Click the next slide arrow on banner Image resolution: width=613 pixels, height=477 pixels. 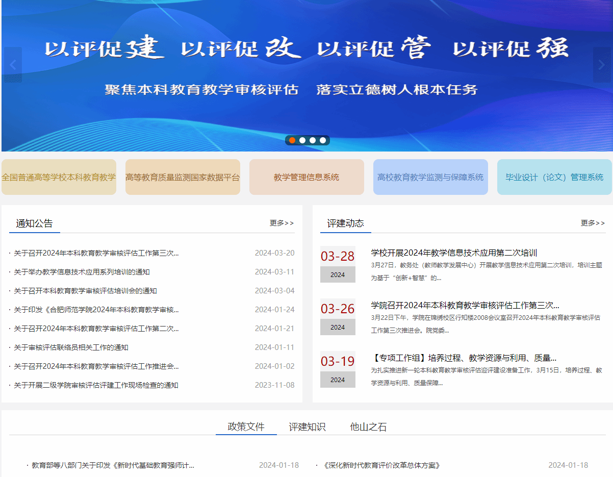tap(601, 65)
